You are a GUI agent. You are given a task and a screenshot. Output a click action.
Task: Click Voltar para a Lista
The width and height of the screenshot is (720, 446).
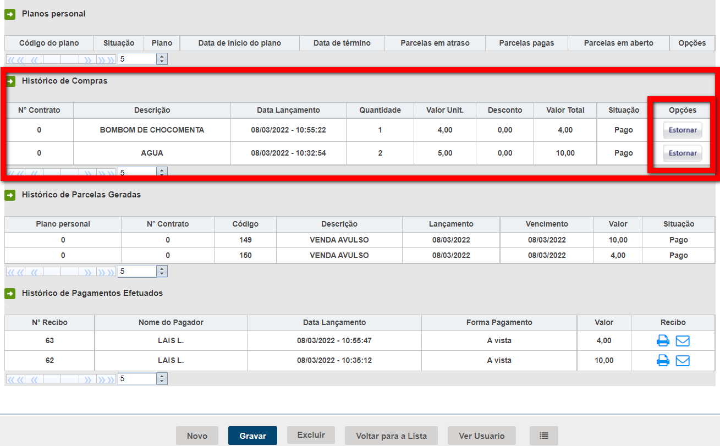(x=391, y=436)
